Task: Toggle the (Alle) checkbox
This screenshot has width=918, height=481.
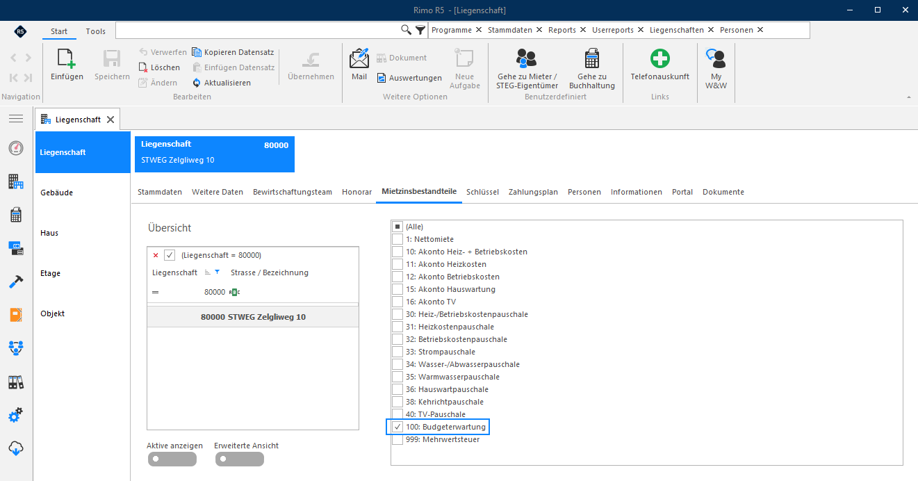Action: [397, 227]
